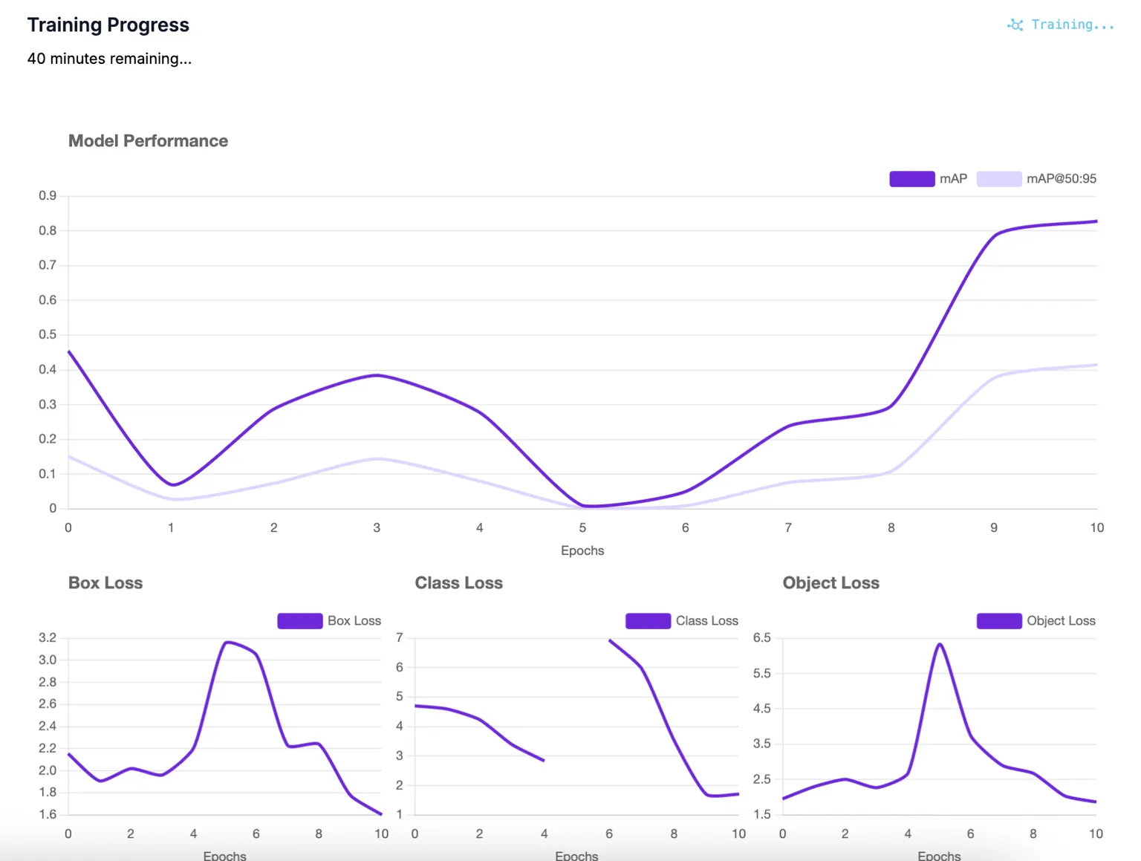Hide the Object Loss series via legend swatch
1141x861 pixels.
(x=998, y=621)
